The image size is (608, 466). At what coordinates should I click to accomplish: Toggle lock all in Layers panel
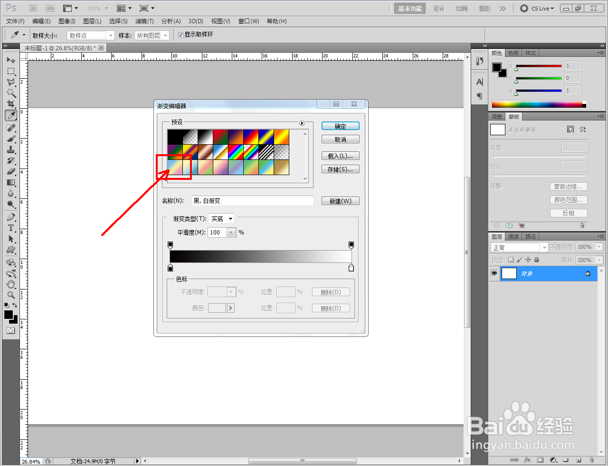click(536, 260)
